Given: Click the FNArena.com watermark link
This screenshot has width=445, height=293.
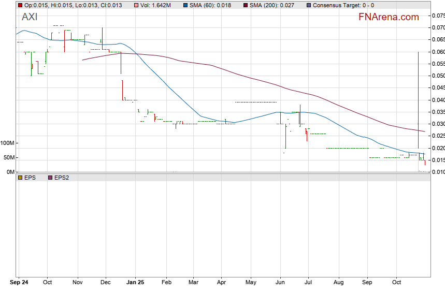Looking at the screenshot, I should click(389, 17).
